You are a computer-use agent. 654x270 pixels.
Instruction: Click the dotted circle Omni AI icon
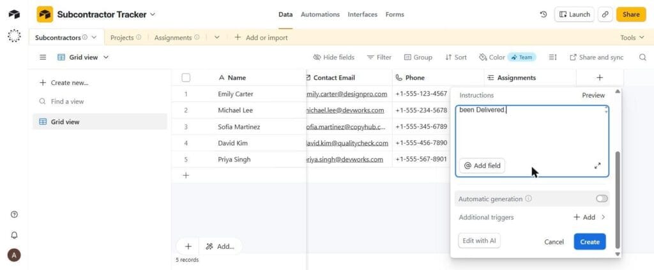pos(14,35)
